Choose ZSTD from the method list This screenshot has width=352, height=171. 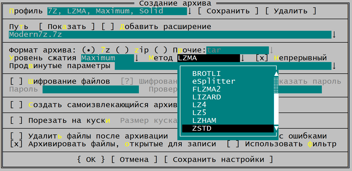click(x=202, y=128)
